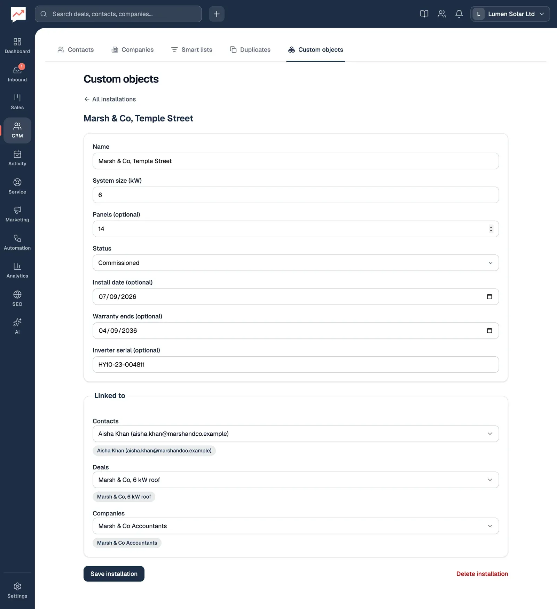Click the Panels number stepper
Screen dimensions: 557x609
[491, 229]
